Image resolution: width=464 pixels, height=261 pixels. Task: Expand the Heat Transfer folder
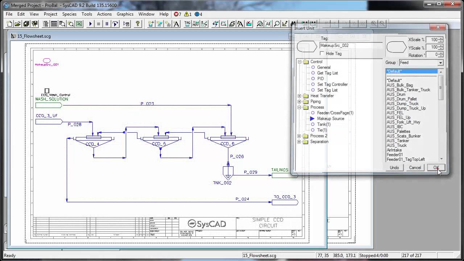(299, 96)
